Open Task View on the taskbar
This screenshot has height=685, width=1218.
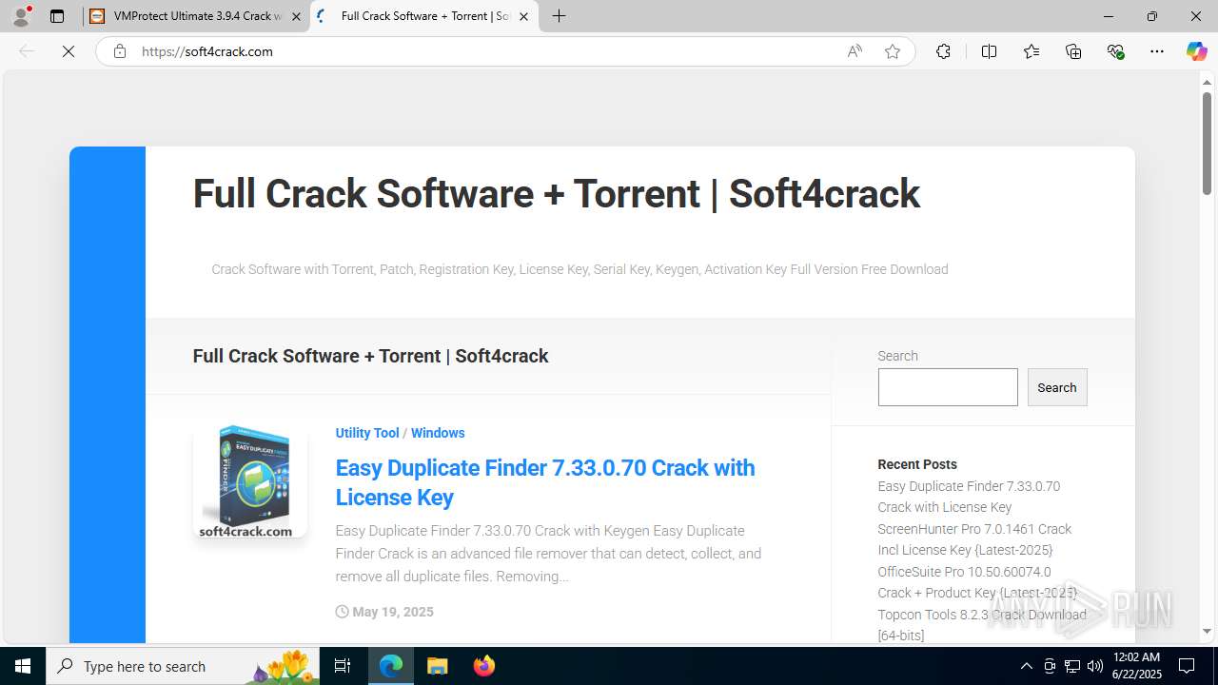tap(344, 666)
